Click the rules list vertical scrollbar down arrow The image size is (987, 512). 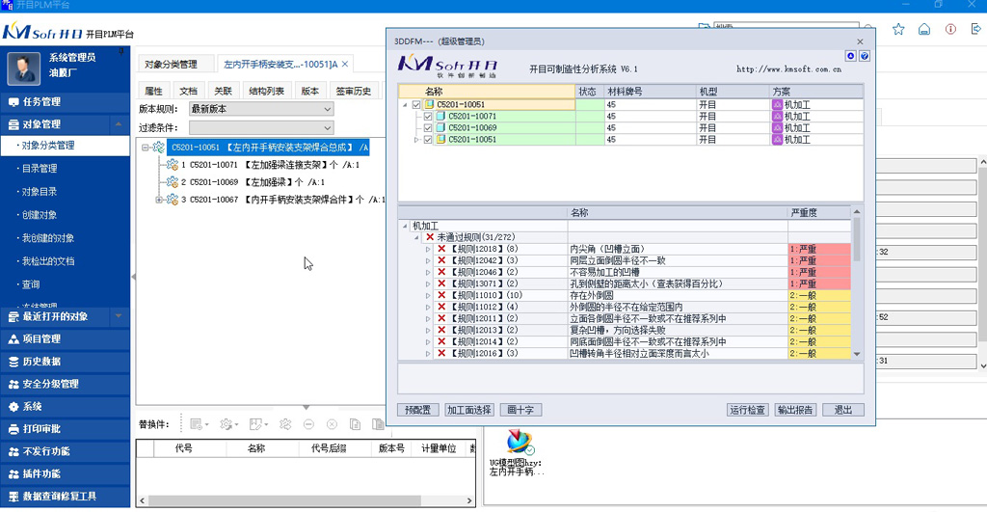point(857,354)
